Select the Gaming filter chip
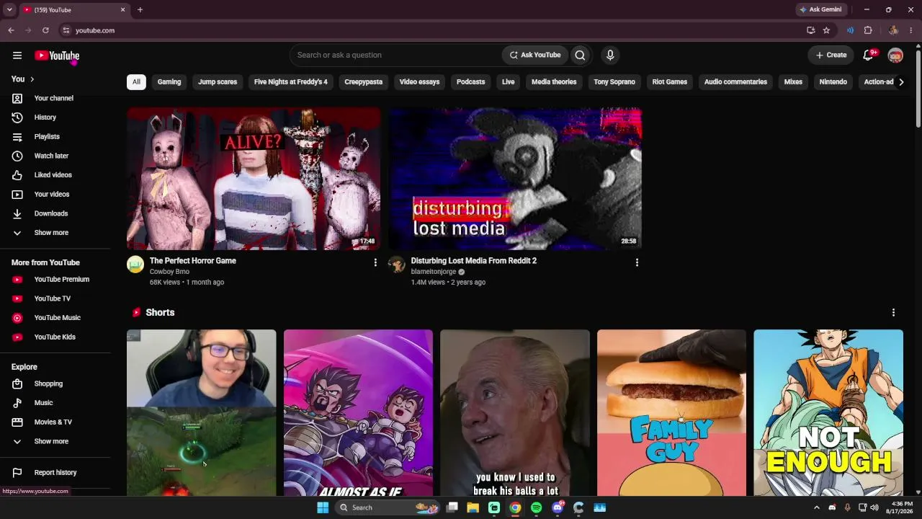 169,82
